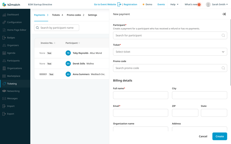Image resolution: width=231 pixels, height=144 pixels.
Task: Click the Create button
Action: tap(220, 136)
